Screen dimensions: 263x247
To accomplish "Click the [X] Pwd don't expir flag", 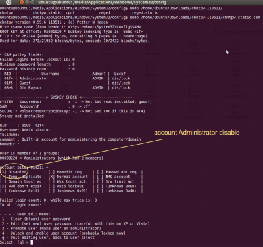I will tap(21, 186).
